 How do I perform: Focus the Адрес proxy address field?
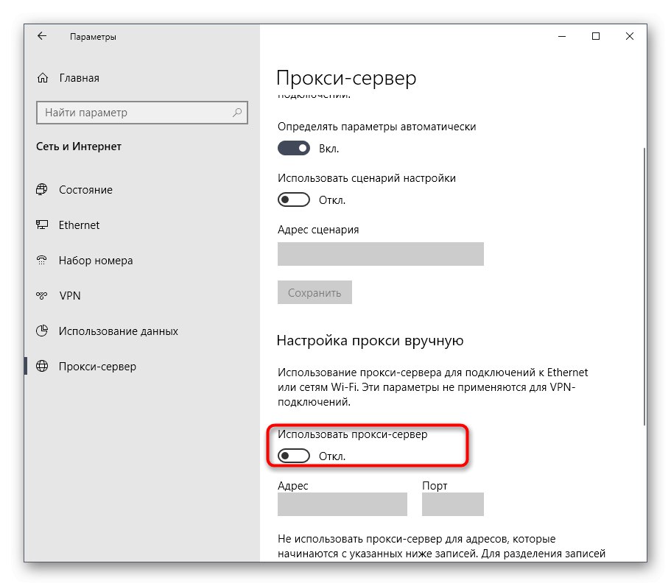342,504
